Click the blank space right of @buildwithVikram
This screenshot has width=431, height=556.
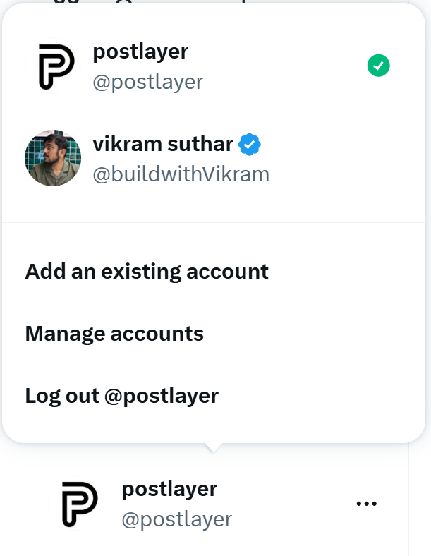click(x=339, y=174)
